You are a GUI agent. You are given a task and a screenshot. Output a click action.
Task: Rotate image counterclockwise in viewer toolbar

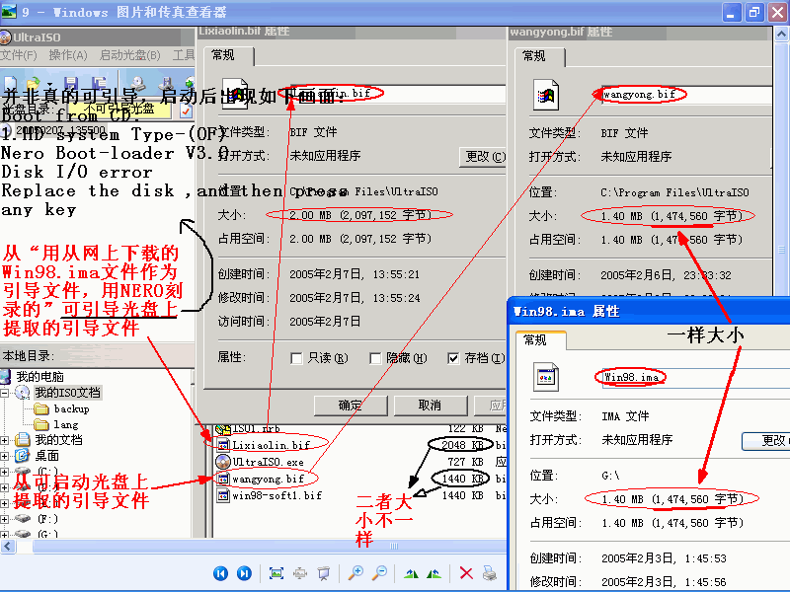point(434,573)
